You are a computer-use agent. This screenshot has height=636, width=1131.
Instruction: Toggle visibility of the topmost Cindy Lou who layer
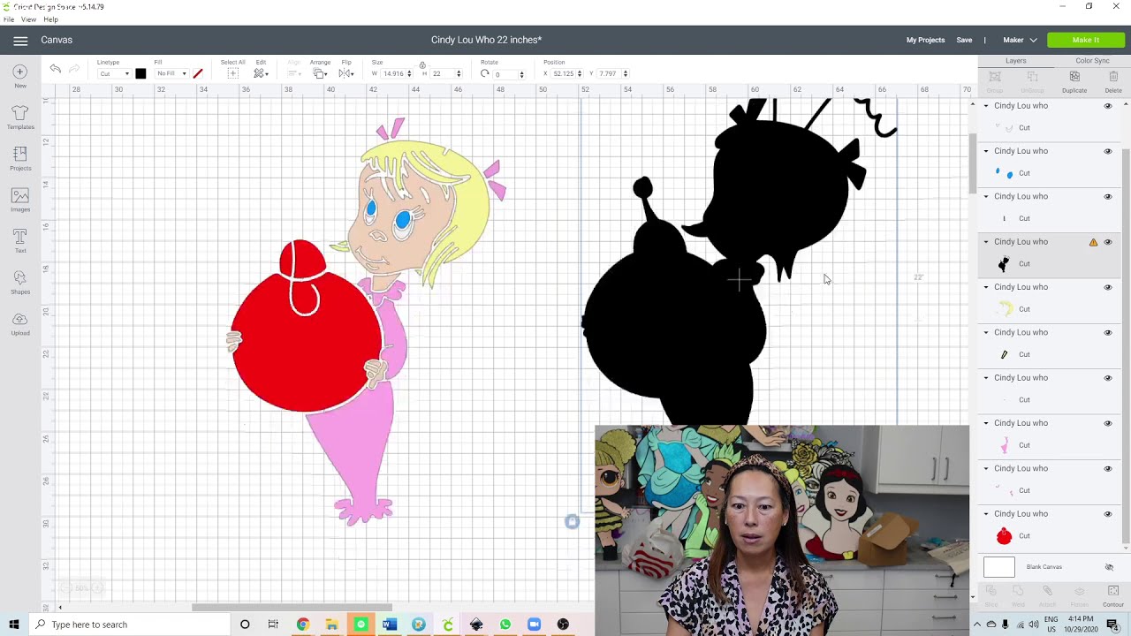pos(1108,106)
